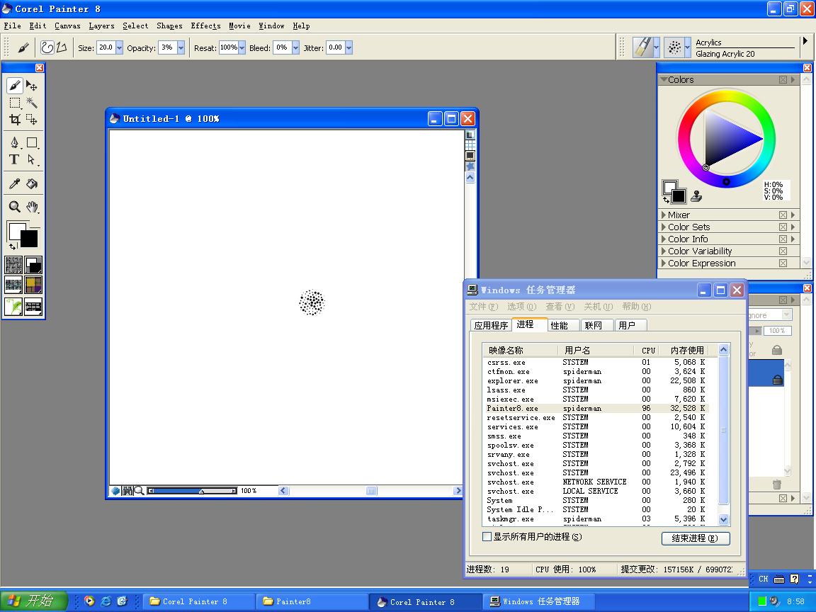Open the Pattern selector swatch
This screenshot has width=816, height=612.
pos(13,285)
